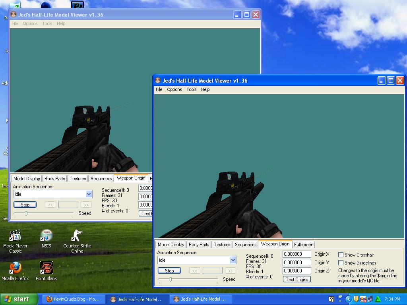The height and width of the screenshot is (305, 407).
Task: Switch to Body Parts tab in front window
Action: pyautogui.click(x=199, y=244)
